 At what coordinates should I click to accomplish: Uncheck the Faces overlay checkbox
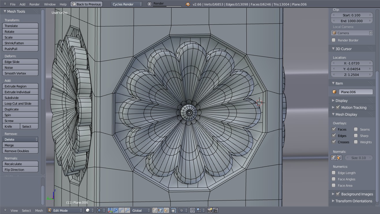(x=334, y=129)
